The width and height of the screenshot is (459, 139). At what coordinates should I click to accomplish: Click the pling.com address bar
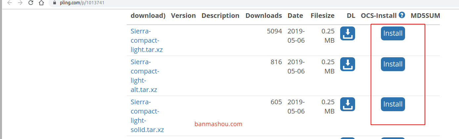(232, 3)
